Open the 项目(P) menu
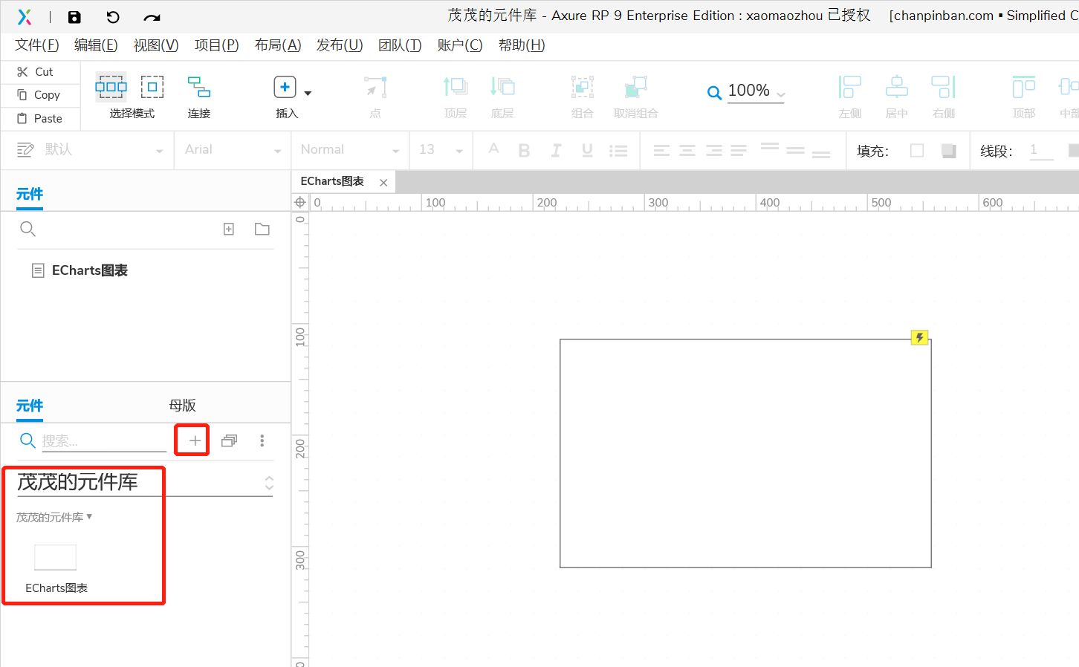The width and height of the screenshot is (1079, 667). pyautogui.click(x=217, y=45)
